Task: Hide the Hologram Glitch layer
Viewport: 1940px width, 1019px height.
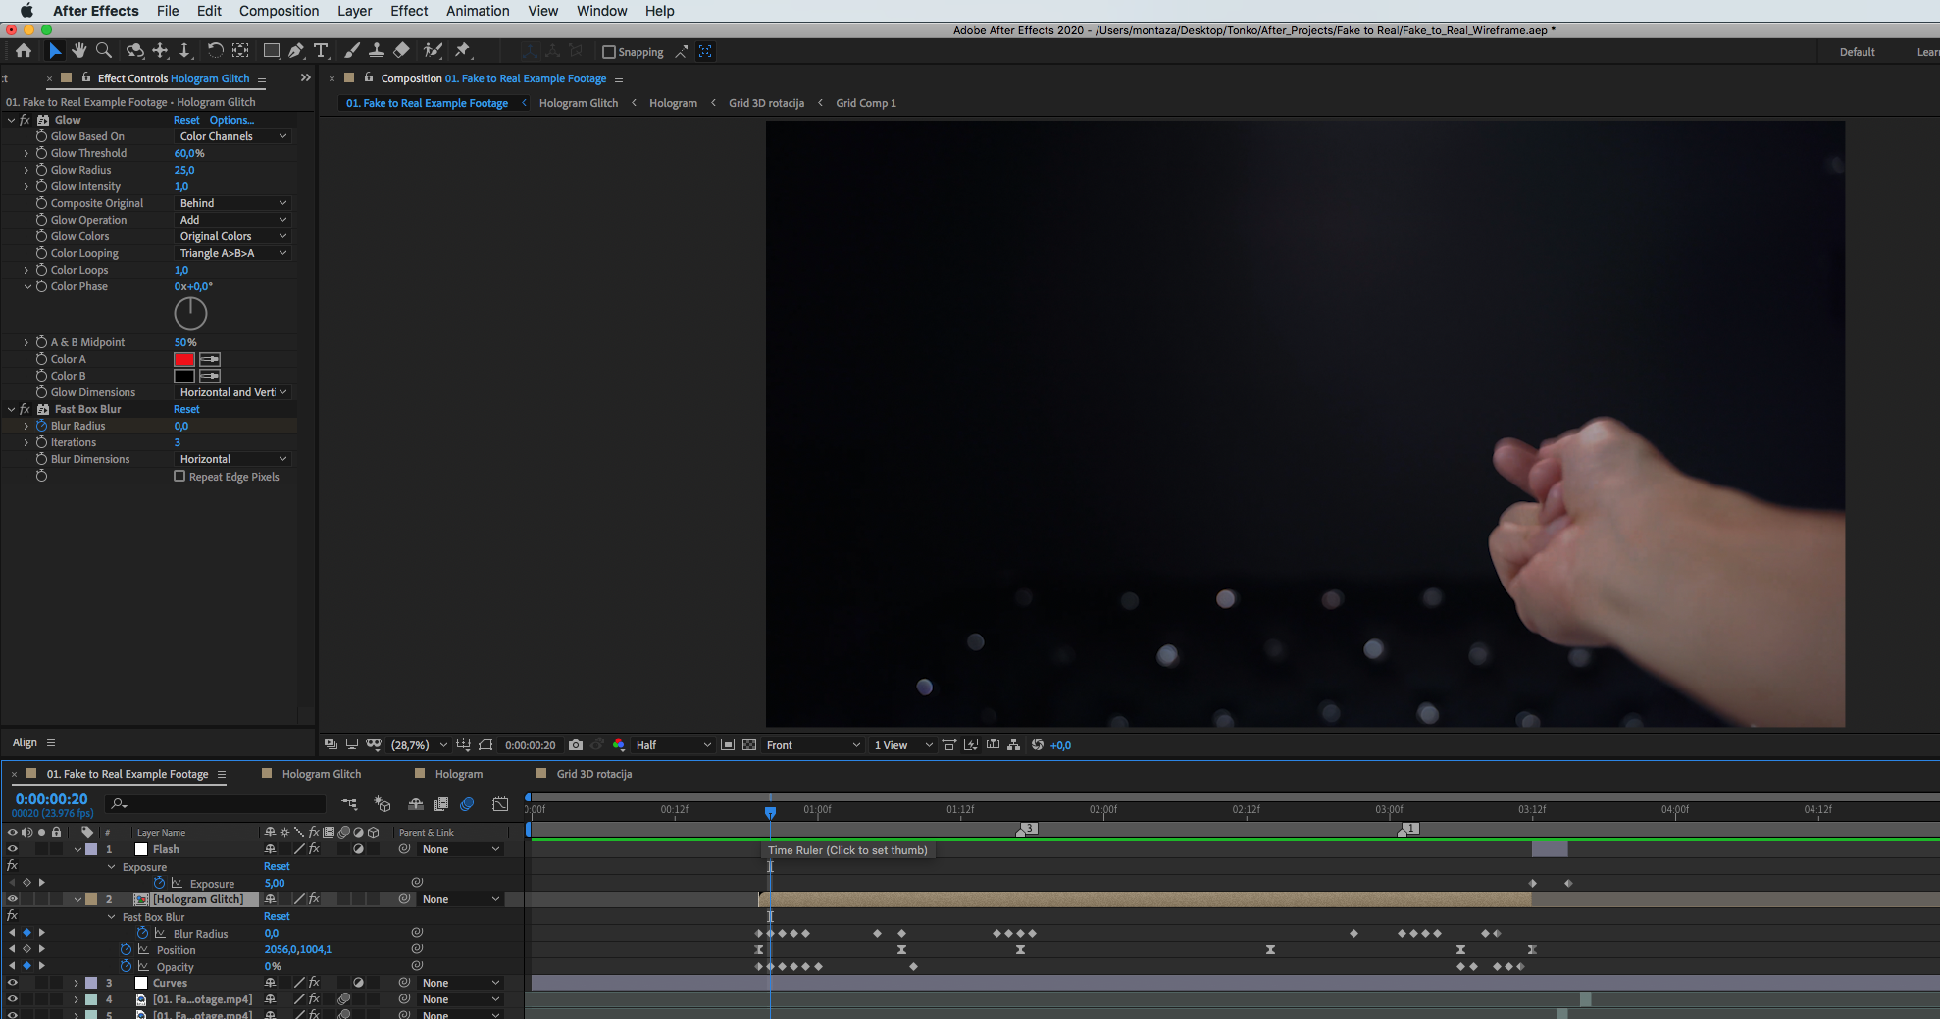Action: coord(13,899)
